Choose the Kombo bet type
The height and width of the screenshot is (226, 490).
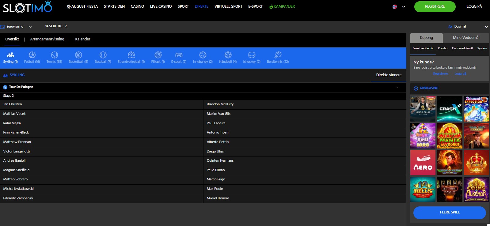443,48
